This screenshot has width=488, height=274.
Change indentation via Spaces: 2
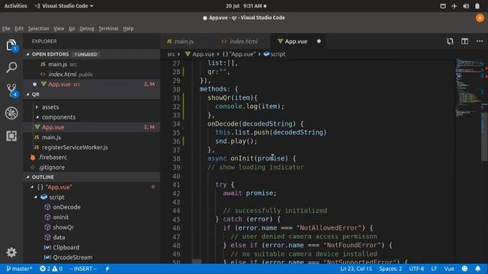pyautogui.click(x=390, y=269)
